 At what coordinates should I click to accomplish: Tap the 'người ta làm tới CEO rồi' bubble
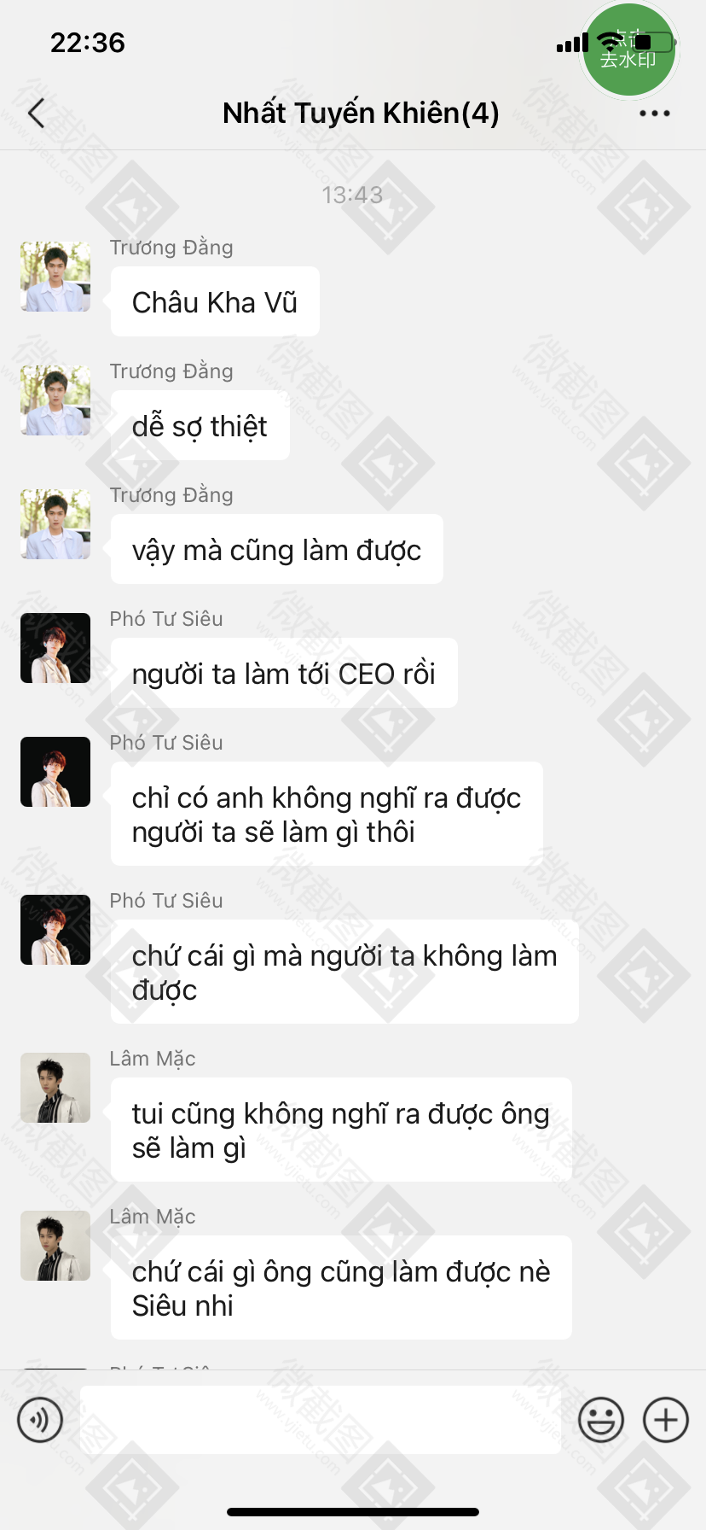point(284,673)
